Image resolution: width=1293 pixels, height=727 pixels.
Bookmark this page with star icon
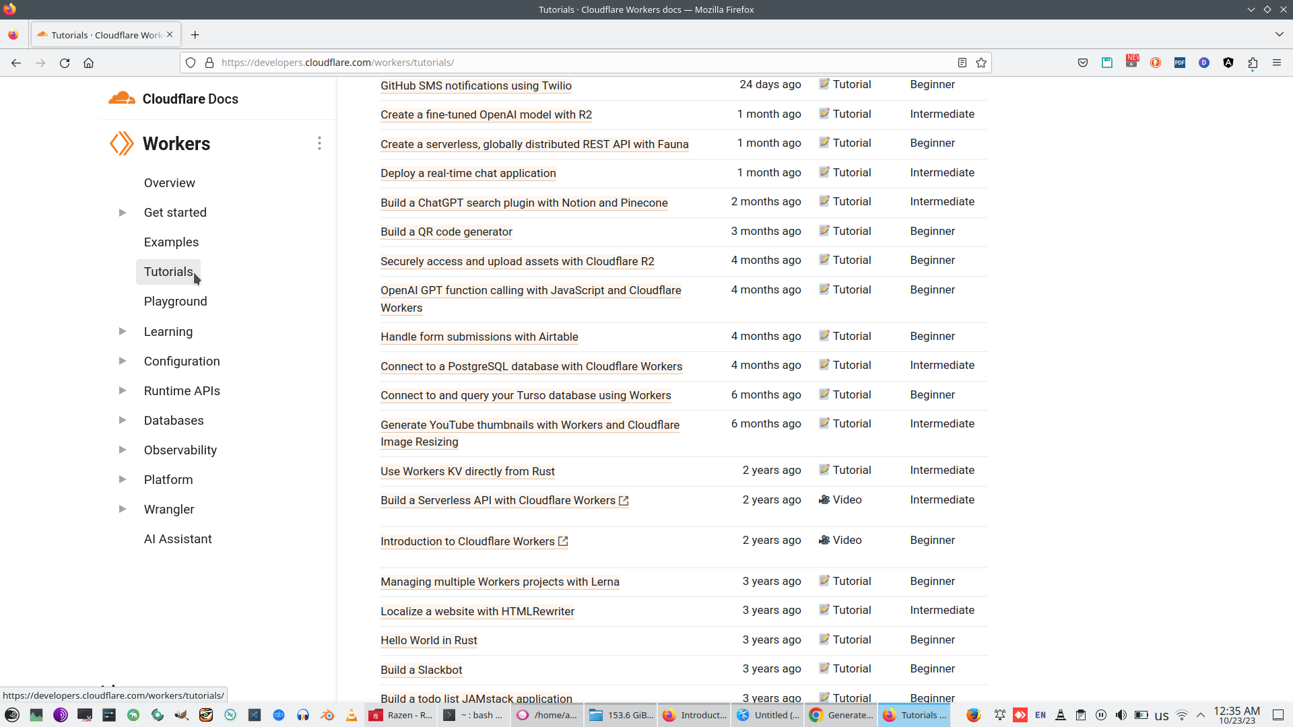point(981,63)
